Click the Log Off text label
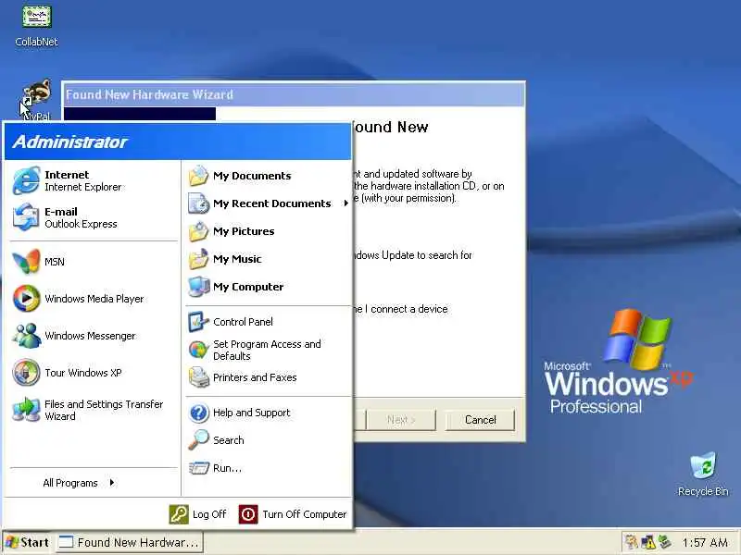 [209, 514]
